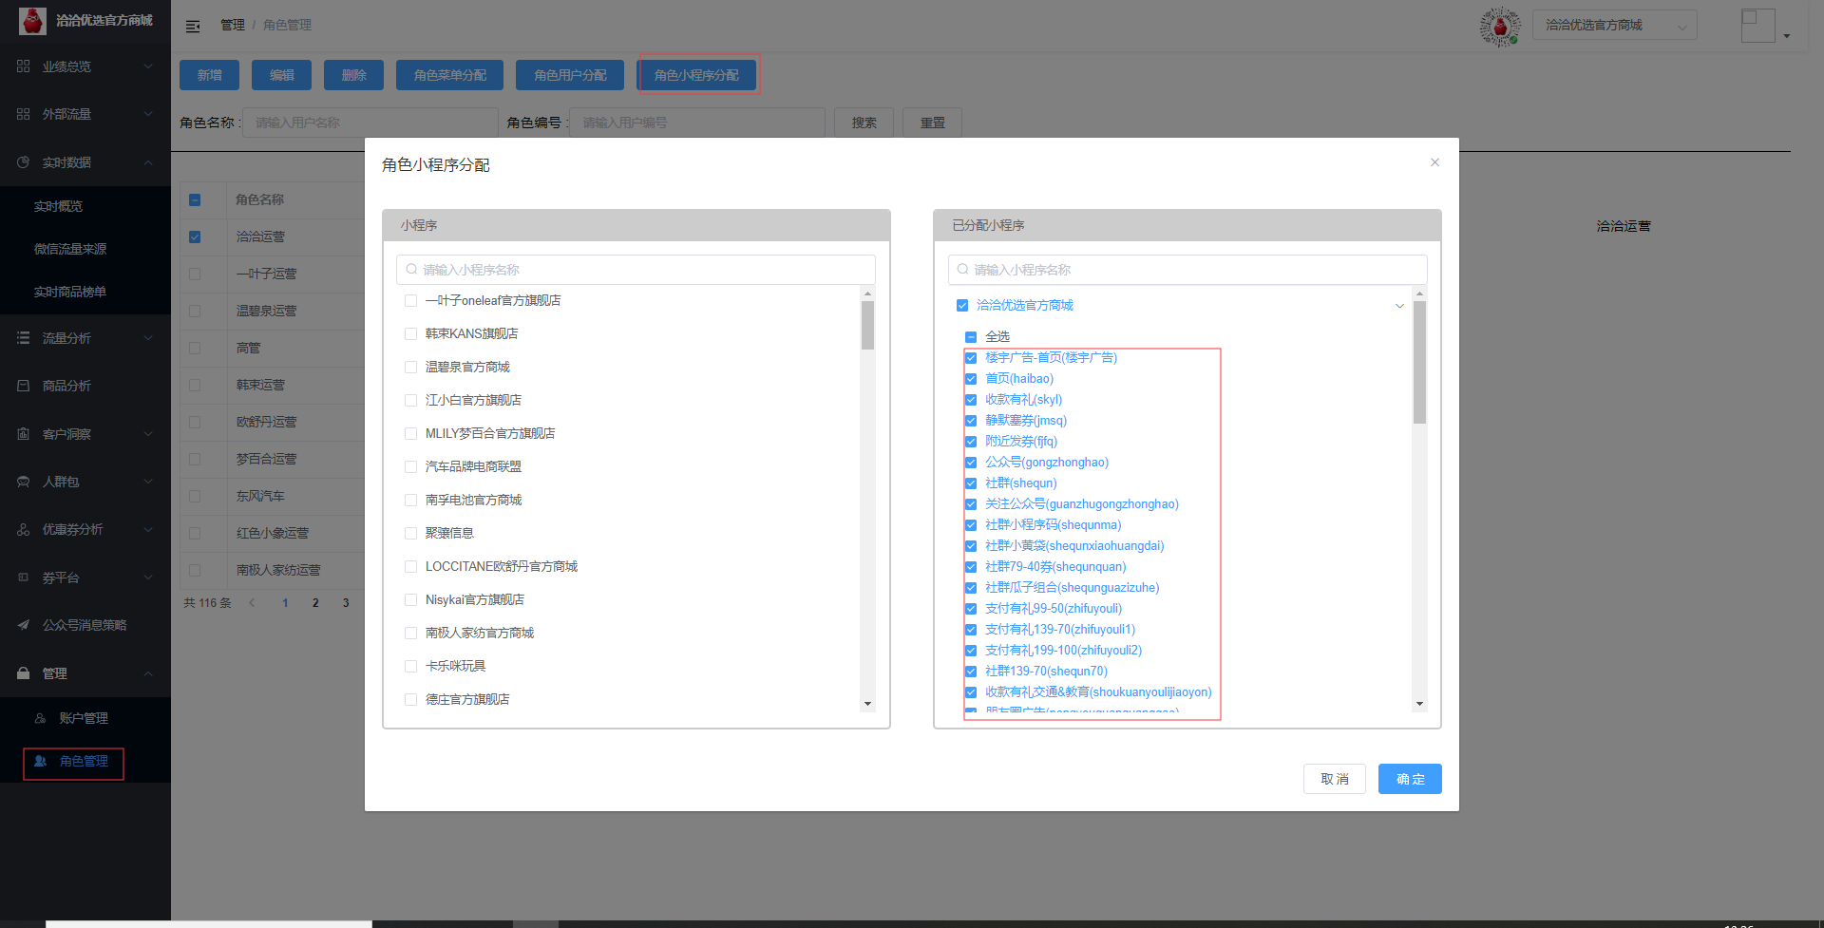Click the 公众号消息策略 paper plane icon

click(x=24, y=625)
